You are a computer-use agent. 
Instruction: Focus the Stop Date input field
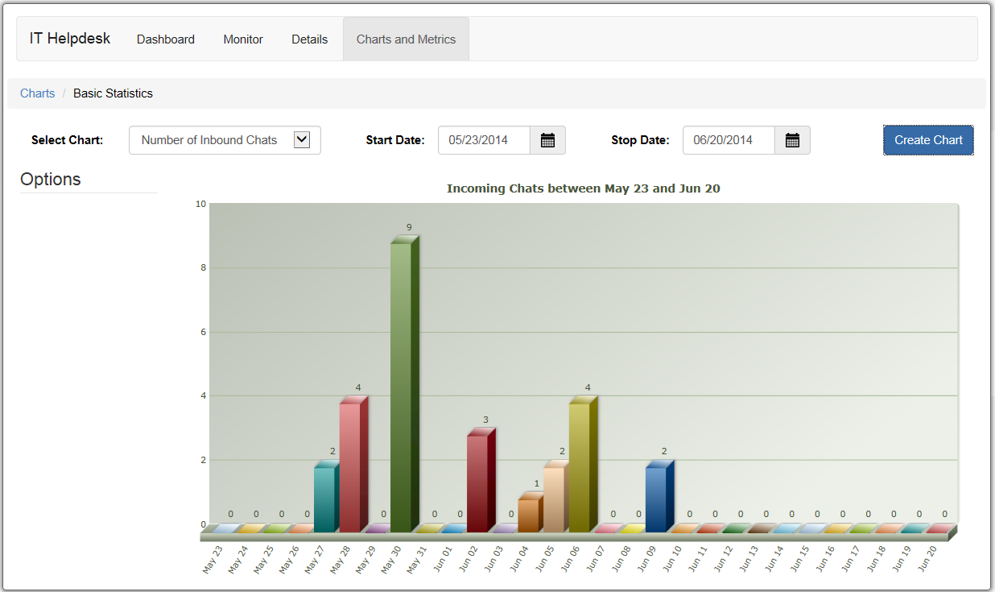pyautogui.click(x=729, y=140)
